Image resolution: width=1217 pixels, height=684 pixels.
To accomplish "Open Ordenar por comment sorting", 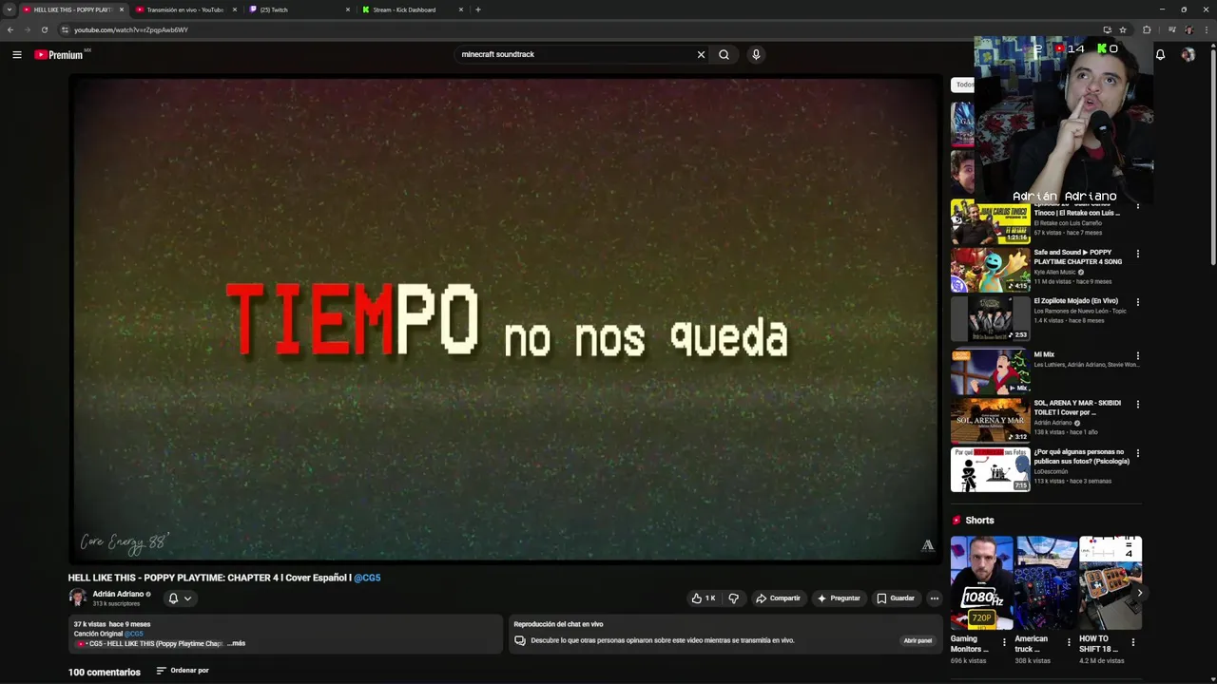I will click(183, 671).
